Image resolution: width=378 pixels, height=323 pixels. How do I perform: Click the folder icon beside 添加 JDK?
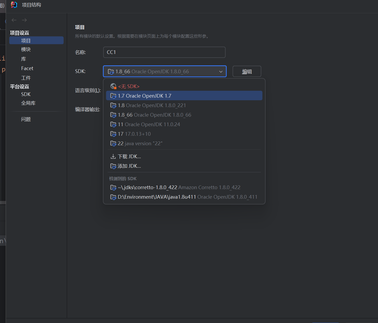tap(113, 166)
